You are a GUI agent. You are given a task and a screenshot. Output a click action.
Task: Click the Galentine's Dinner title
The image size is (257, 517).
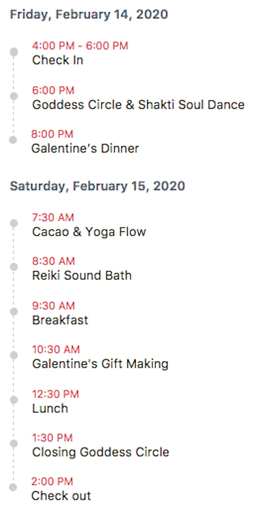point(85,149)
